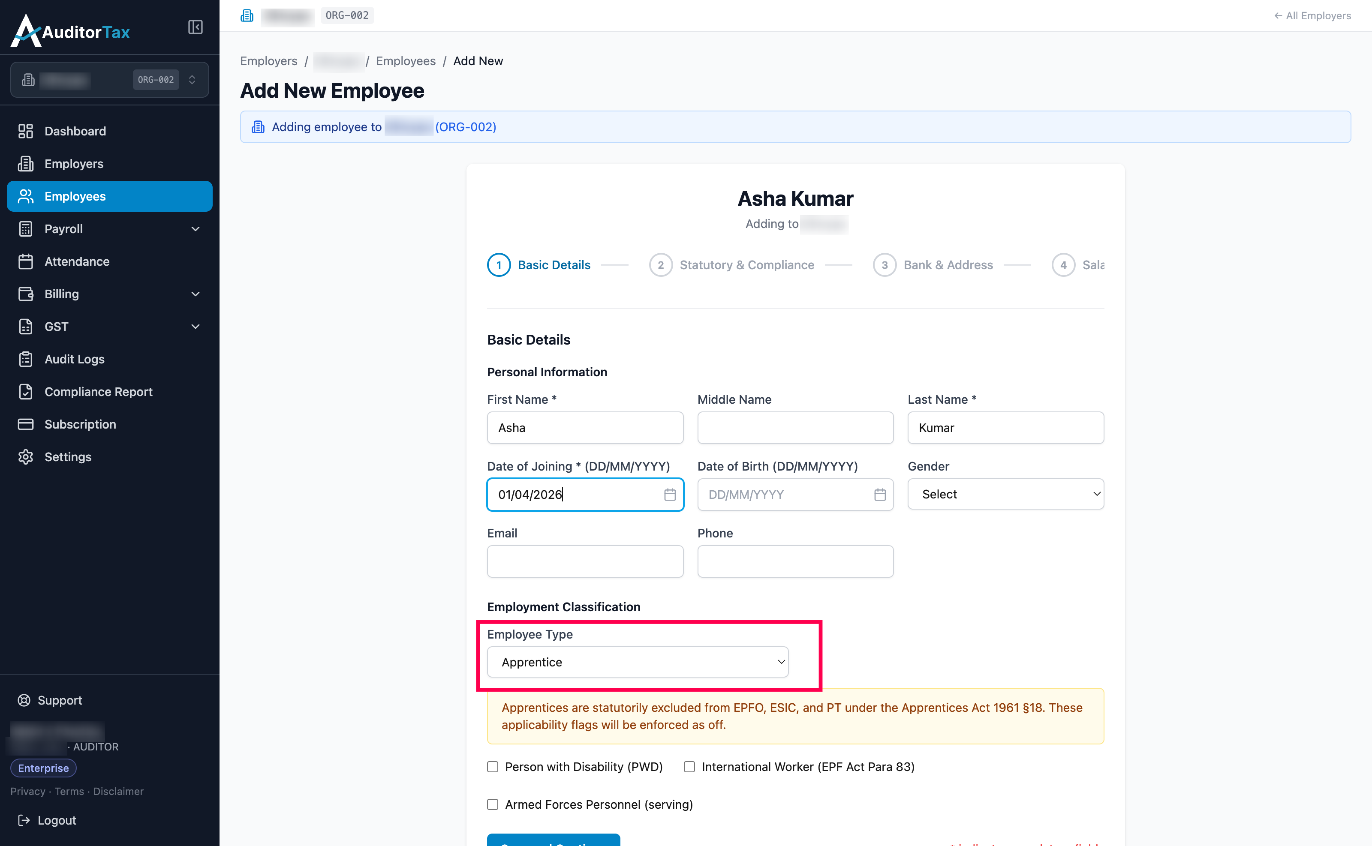
Task: Click Employees in the breadcrumb
Action: (x=406, y=61)
